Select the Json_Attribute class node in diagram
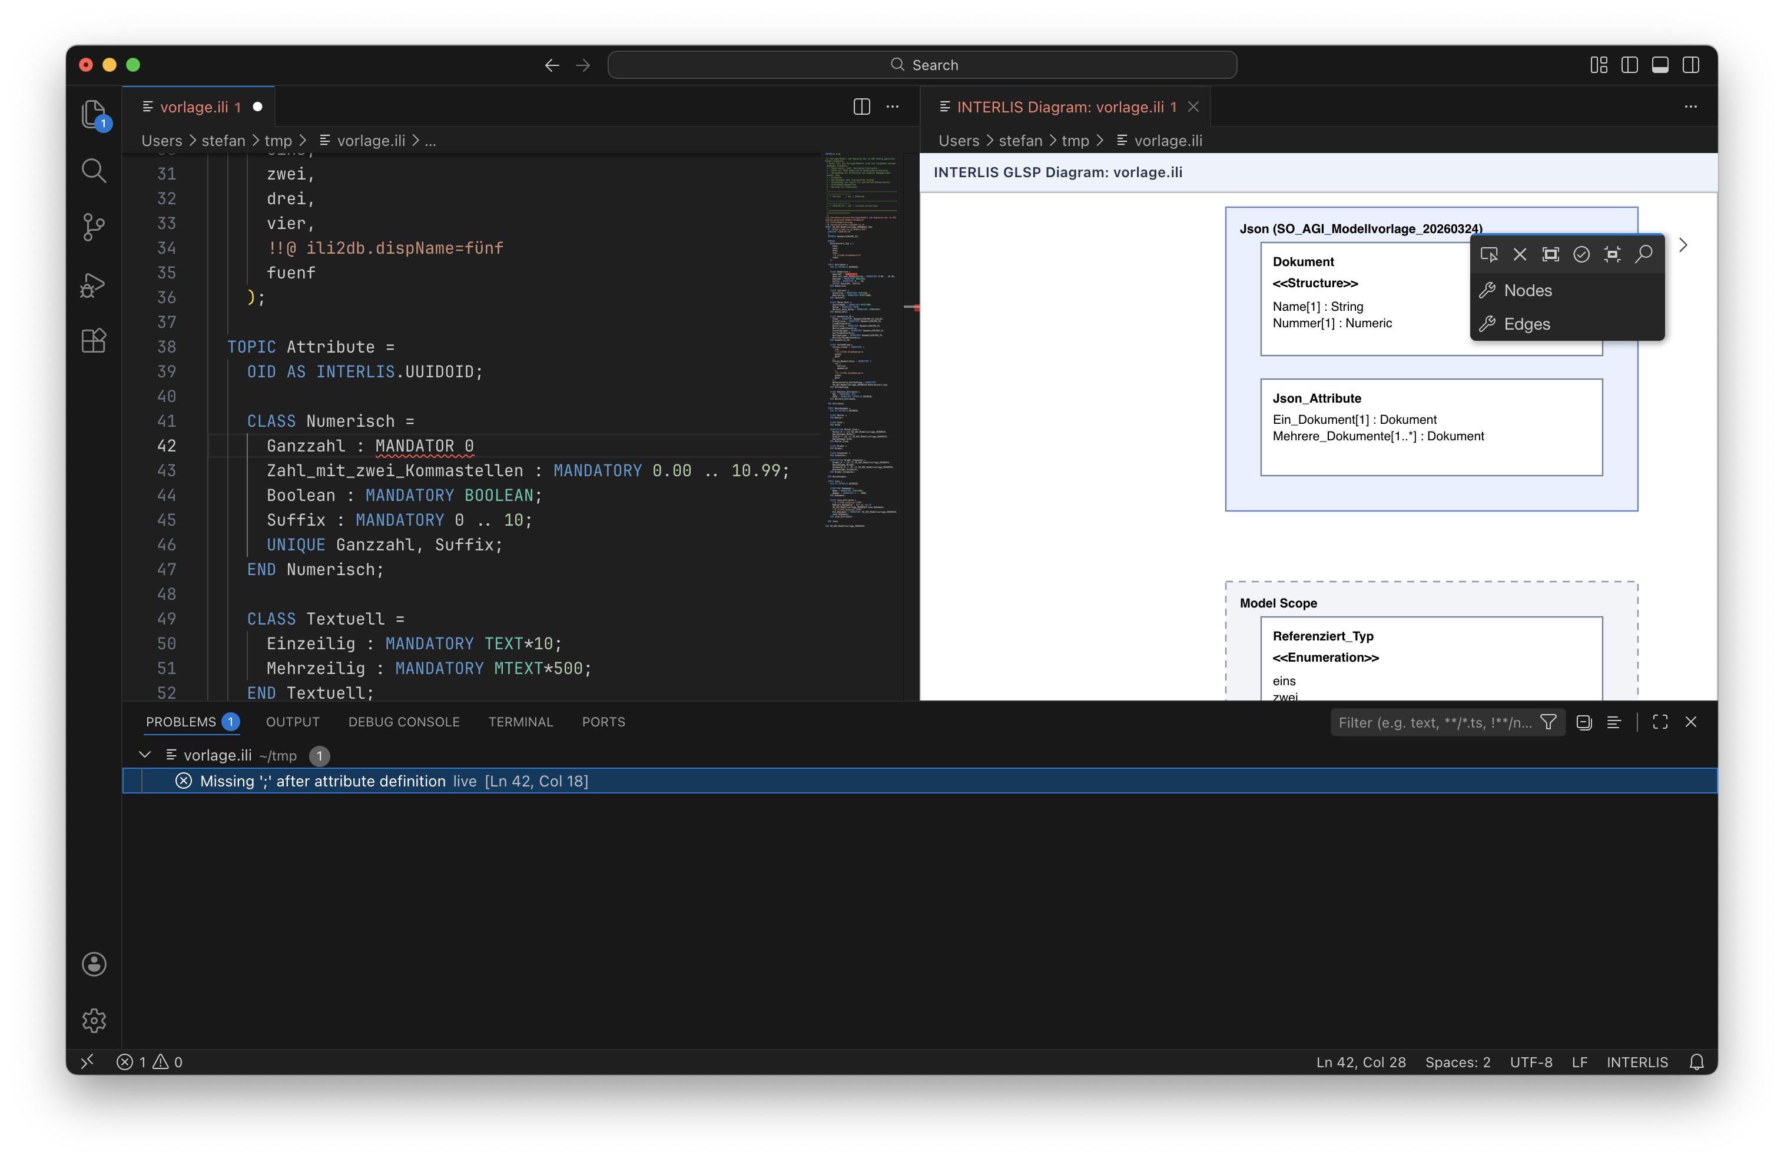This screenshot has height=1162, width=1784. (1431, 427)
